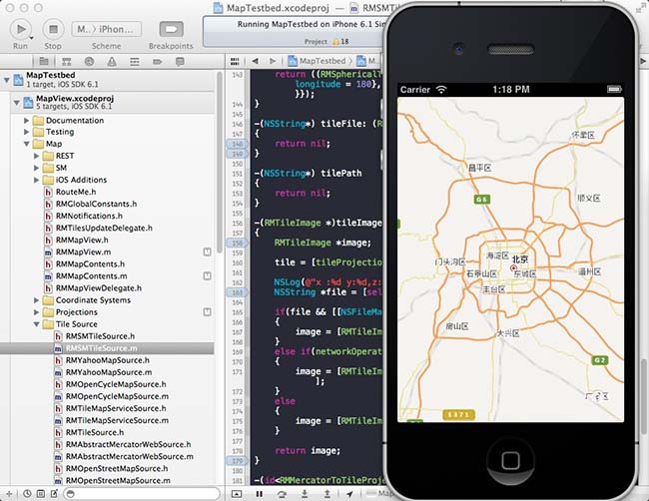
Task: Expand the Coordinate Systems folder
Action: [36, 300]
